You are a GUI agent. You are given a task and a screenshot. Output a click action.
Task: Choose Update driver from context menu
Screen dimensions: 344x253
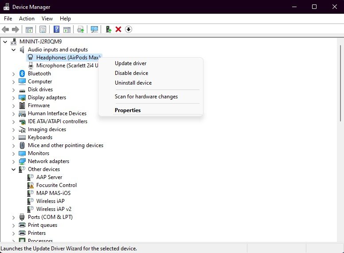point(130,63)
